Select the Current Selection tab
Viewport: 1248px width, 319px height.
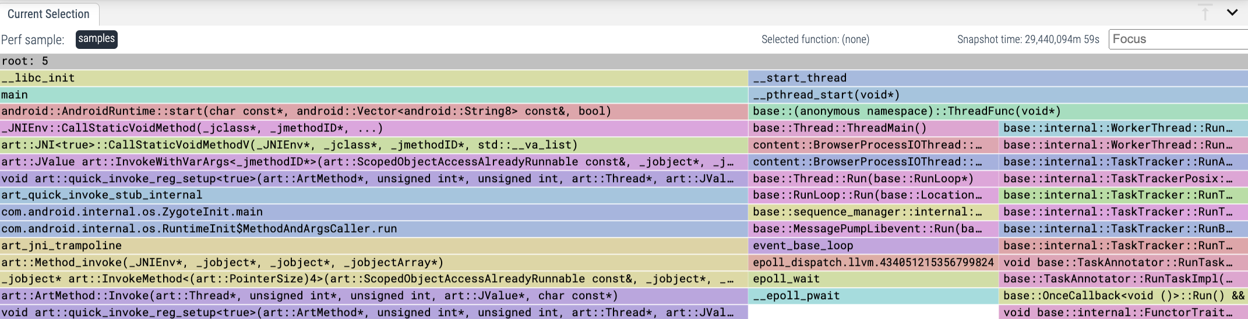coord(49,14)
